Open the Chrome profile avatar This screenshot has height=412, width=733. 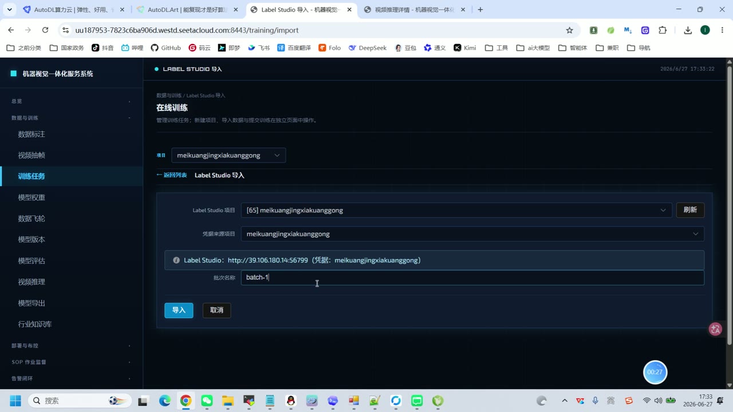point(705,30)
